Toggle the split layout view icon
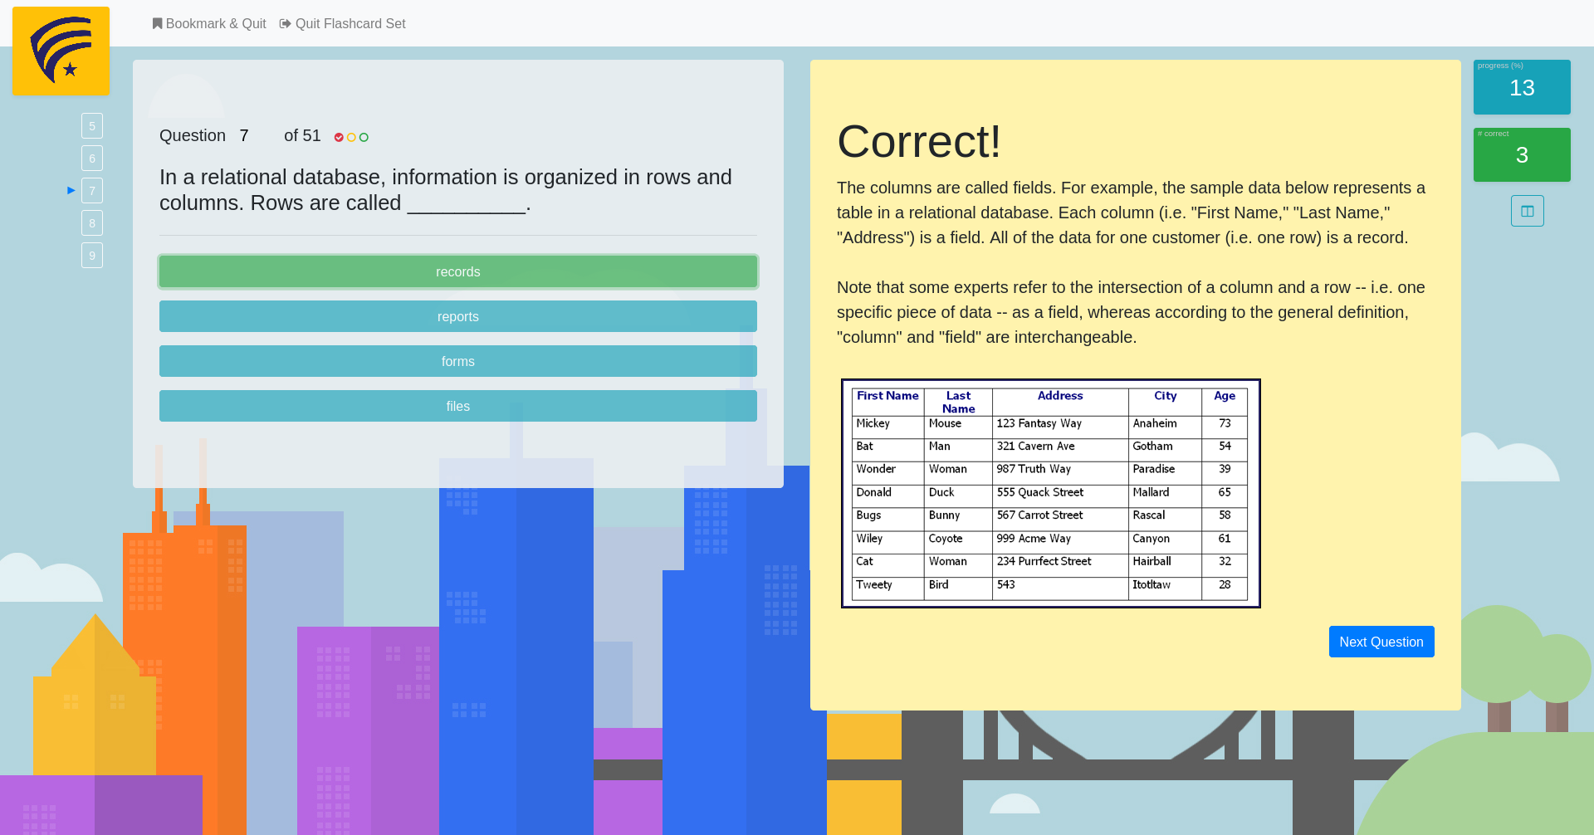This screenshot has height=835, width=1594. tap(1528, 211)
